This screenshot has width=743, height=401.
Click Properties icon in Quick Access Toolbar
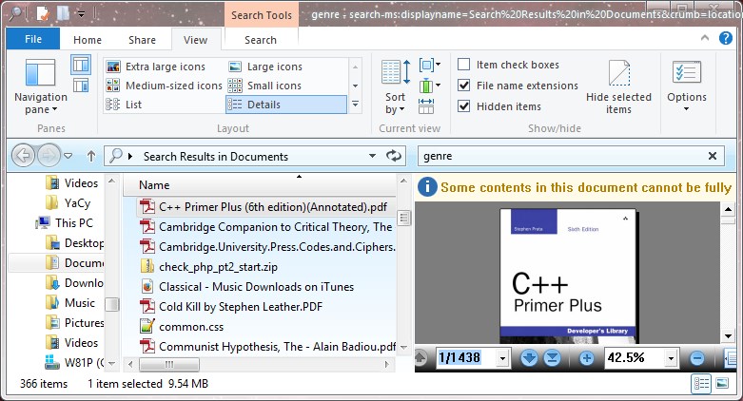44,13
